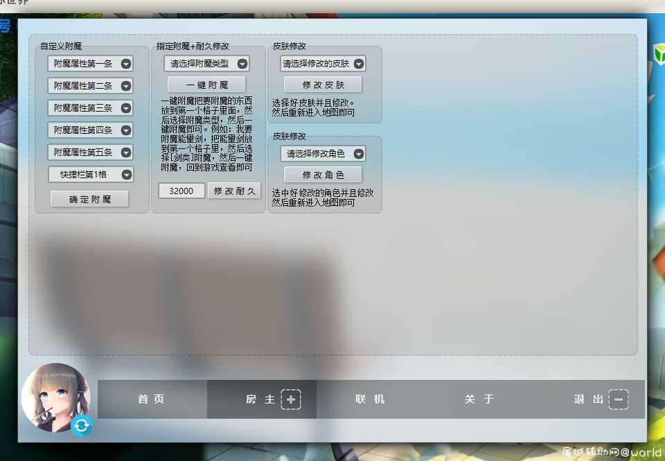Open the 附魔属性第二条 dropdown
This screenshot has width=665, height=461.
(x=90, y=86)
